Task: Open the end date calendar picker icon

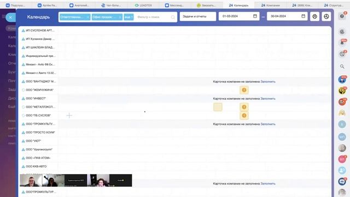Action: [x=303, y=16]
